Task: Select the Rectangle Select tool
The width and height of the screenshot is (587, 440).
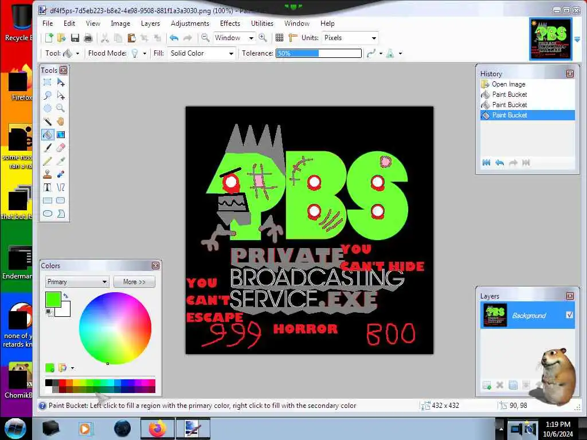Action: (x=48, y=82)
